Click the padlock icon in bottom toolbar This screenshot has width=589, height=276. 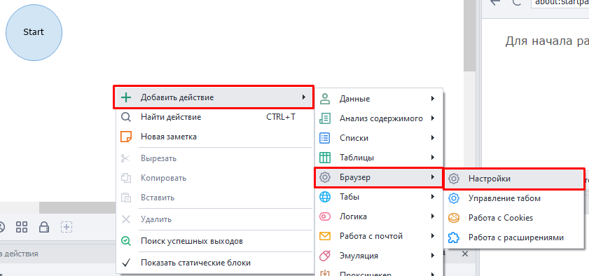(x=44, y=227)
